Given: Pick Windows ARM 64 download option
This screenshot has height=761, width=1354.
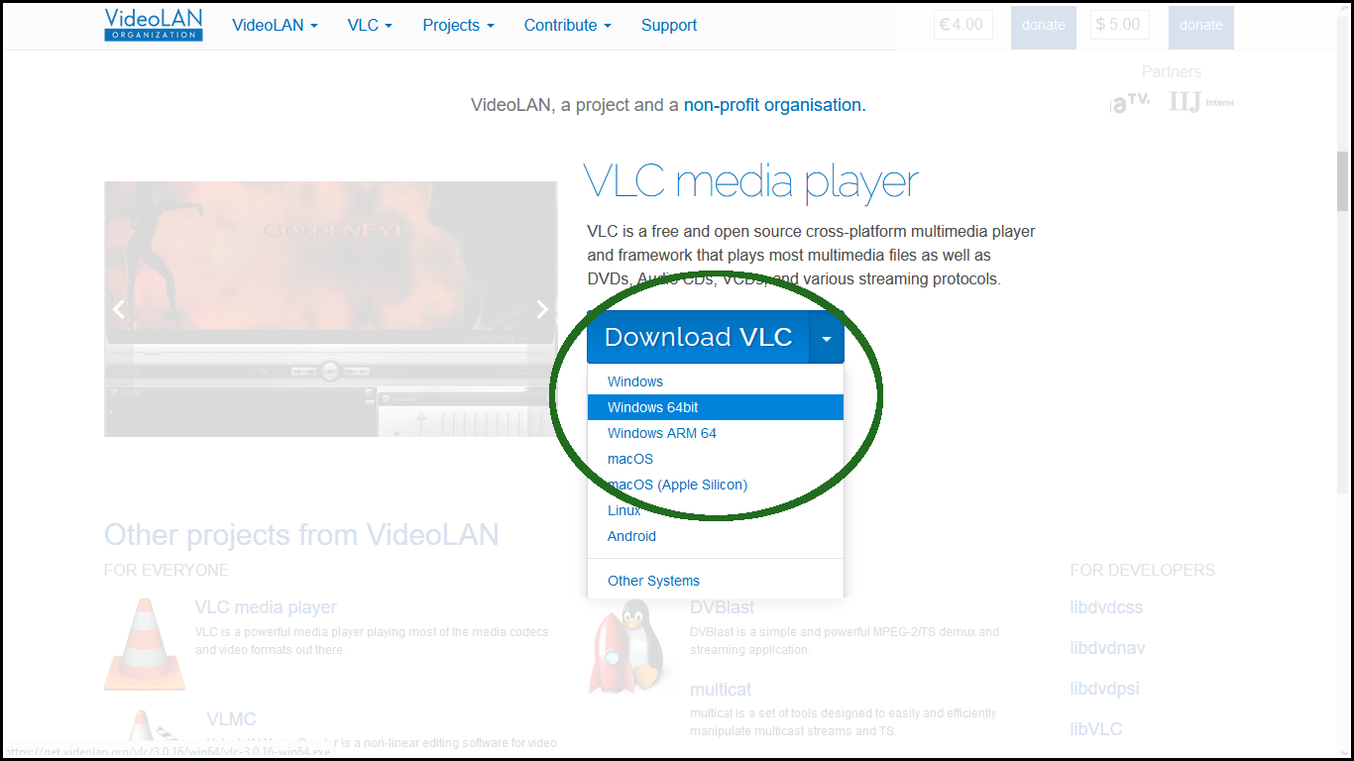Looking at the screenshot, I should pyautogui.click(x=716, y=433).
